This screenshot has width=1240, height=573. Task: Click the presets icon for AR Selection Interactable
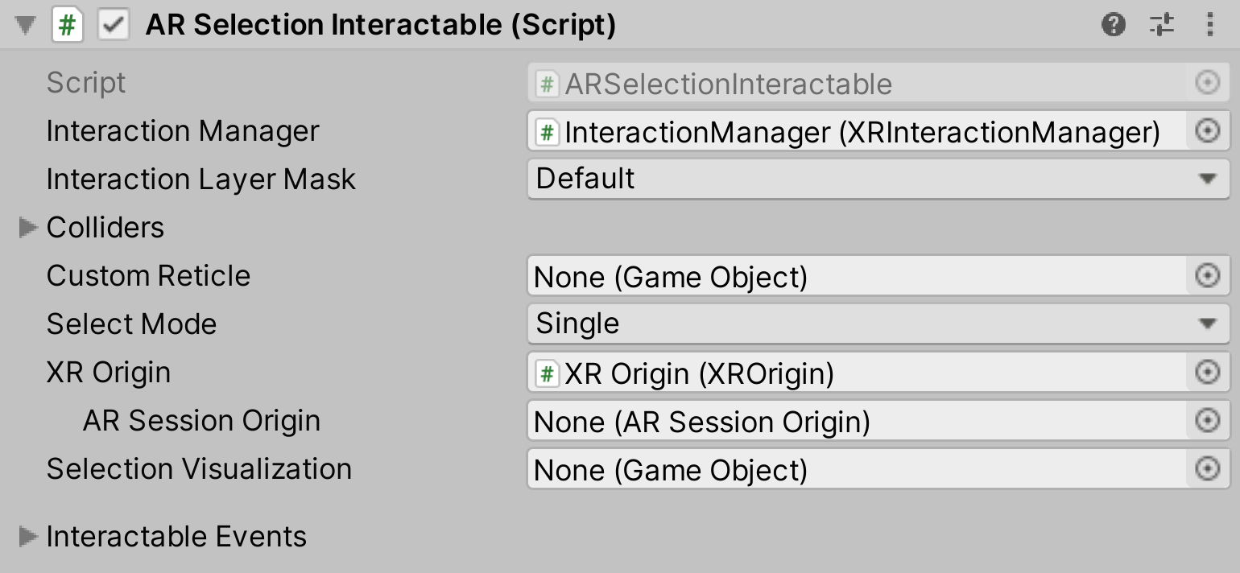point(1162,25)
